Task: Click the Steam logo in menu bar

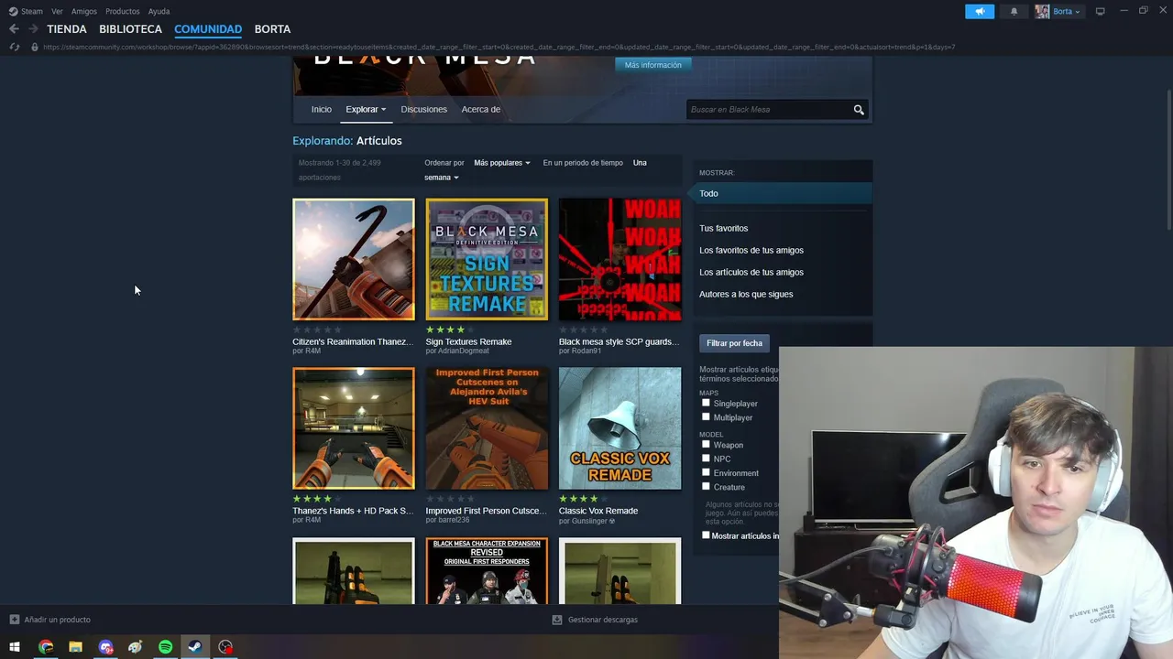Action: click(13, 11)
